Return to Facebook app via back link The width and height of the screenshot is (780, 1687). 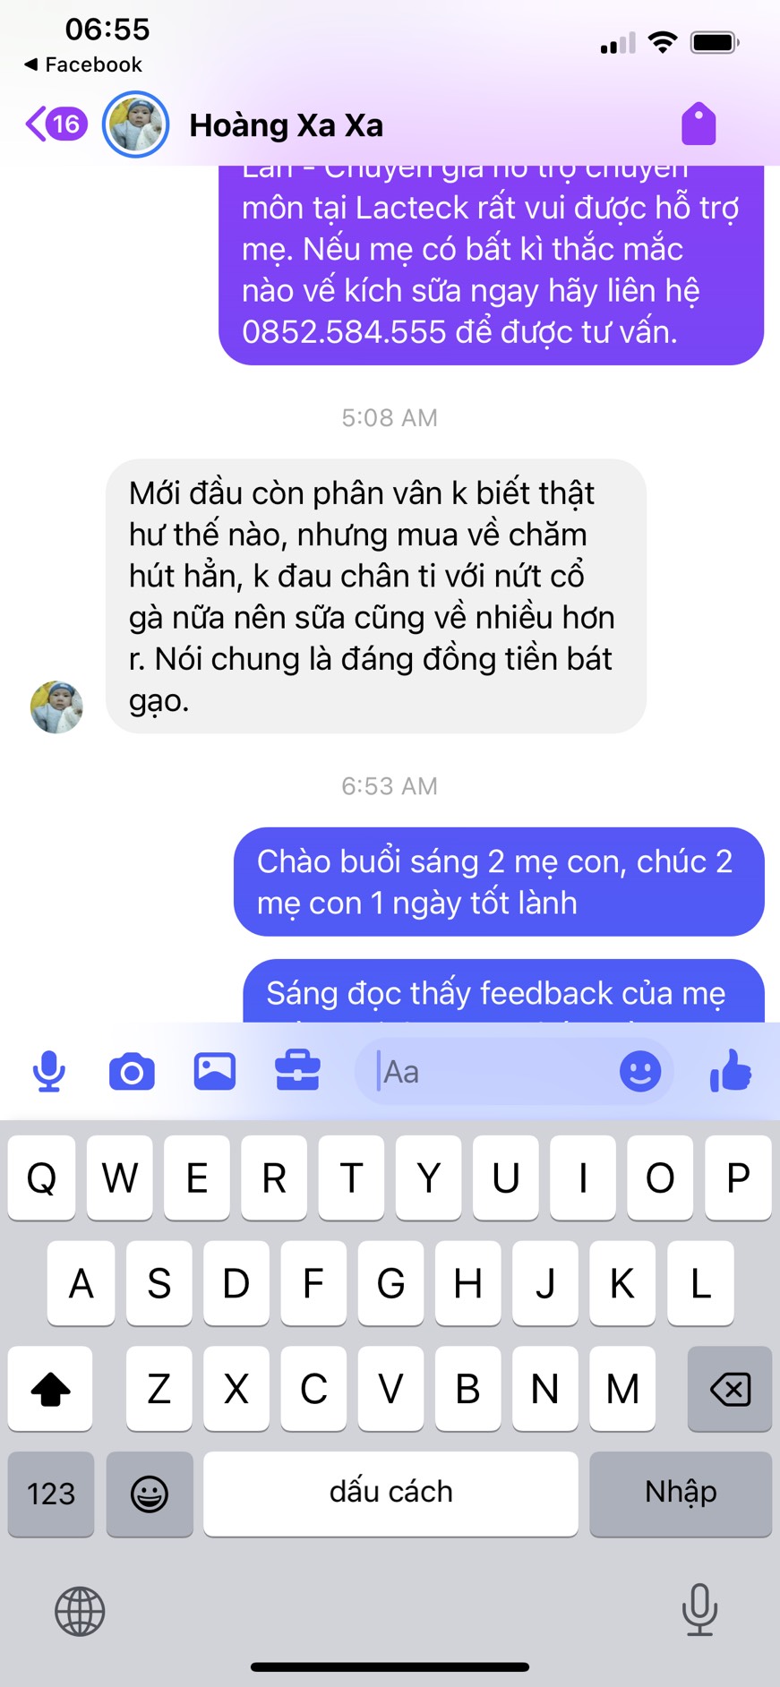click(82, 64)
